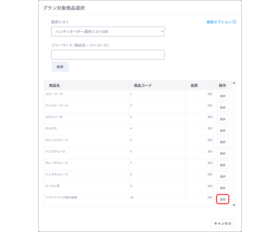The width and height of the screenshot is (280, 232).
Task: Select オレンジジュース with its 選択 button
Action: click(223, 142)
